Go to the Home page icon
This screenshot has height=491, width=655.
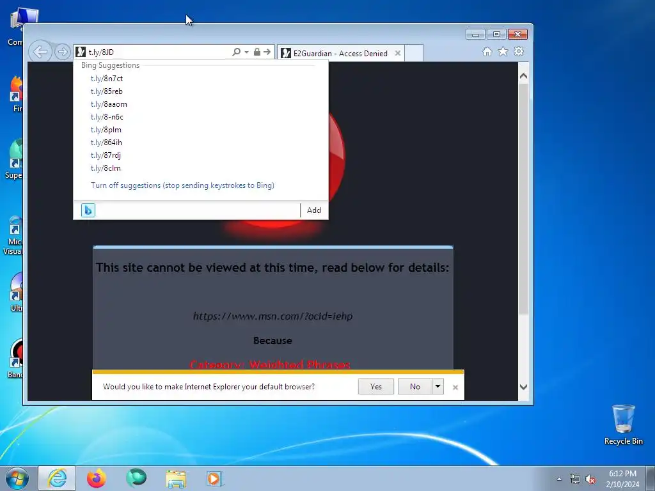coord(487,51)
